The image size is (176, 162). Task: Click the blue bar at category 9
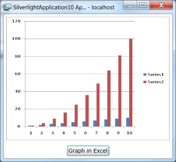point(117,123)
